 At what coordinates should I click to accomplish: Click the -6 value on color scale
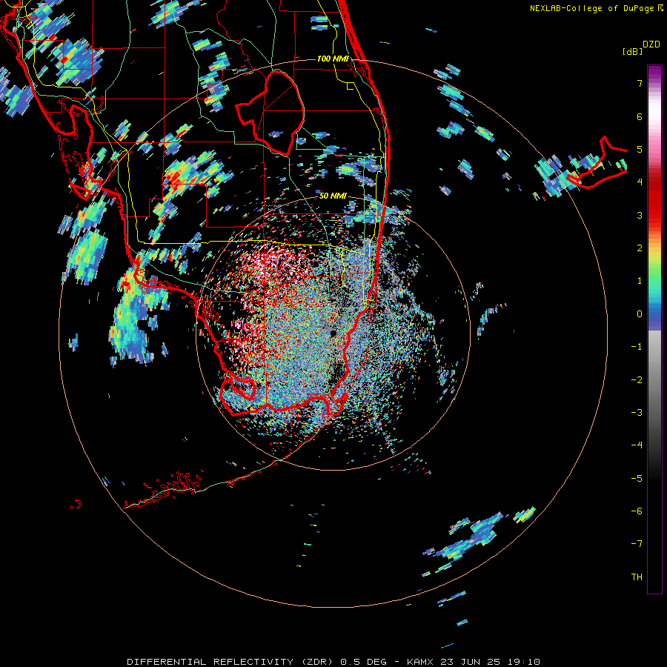637,511
